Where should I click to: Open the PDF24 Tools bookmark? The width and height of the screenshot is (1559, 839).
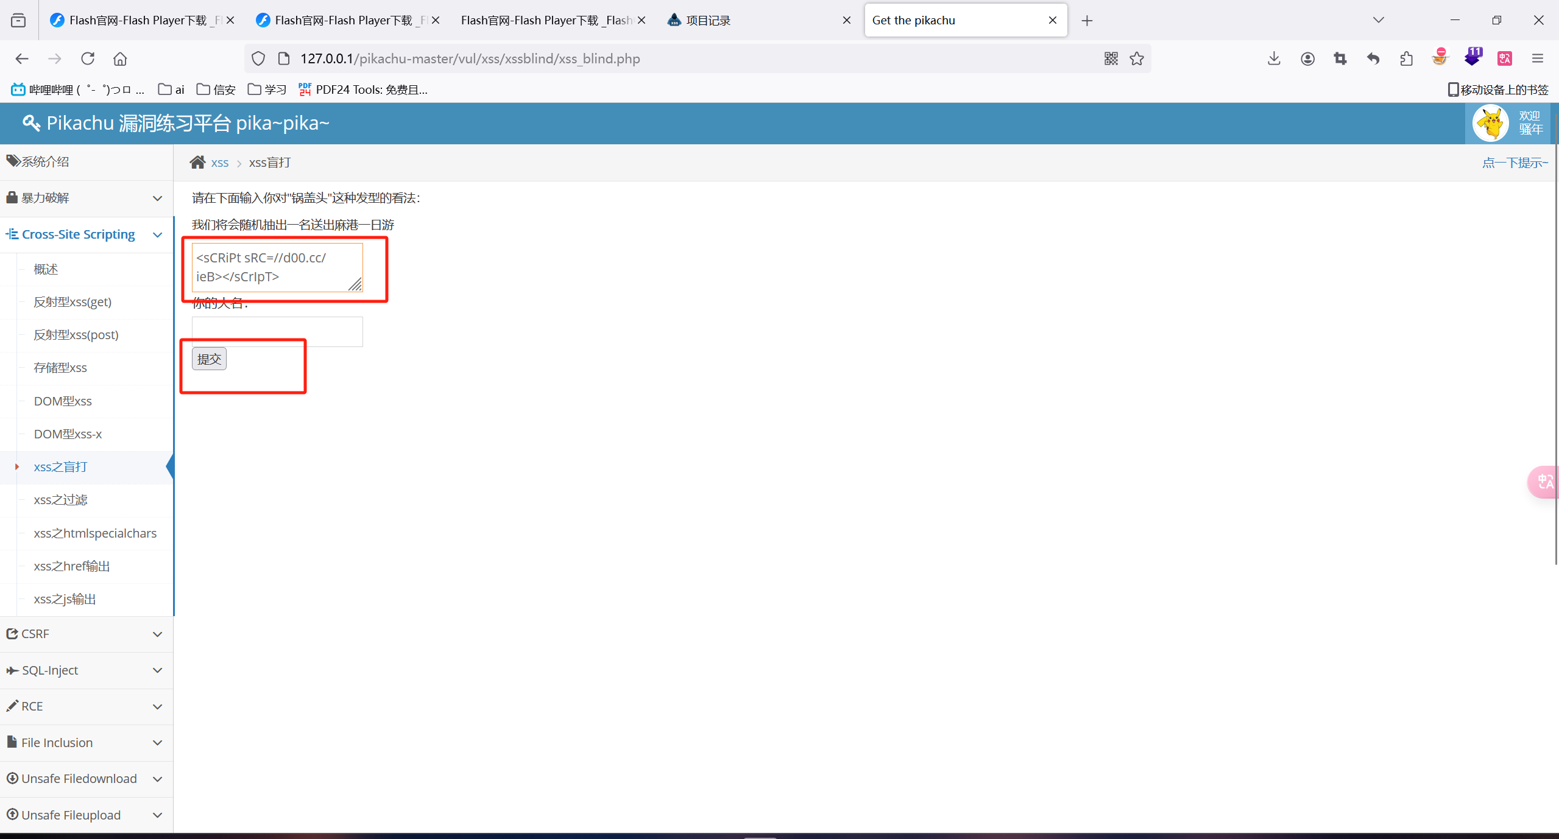(363, 90)
